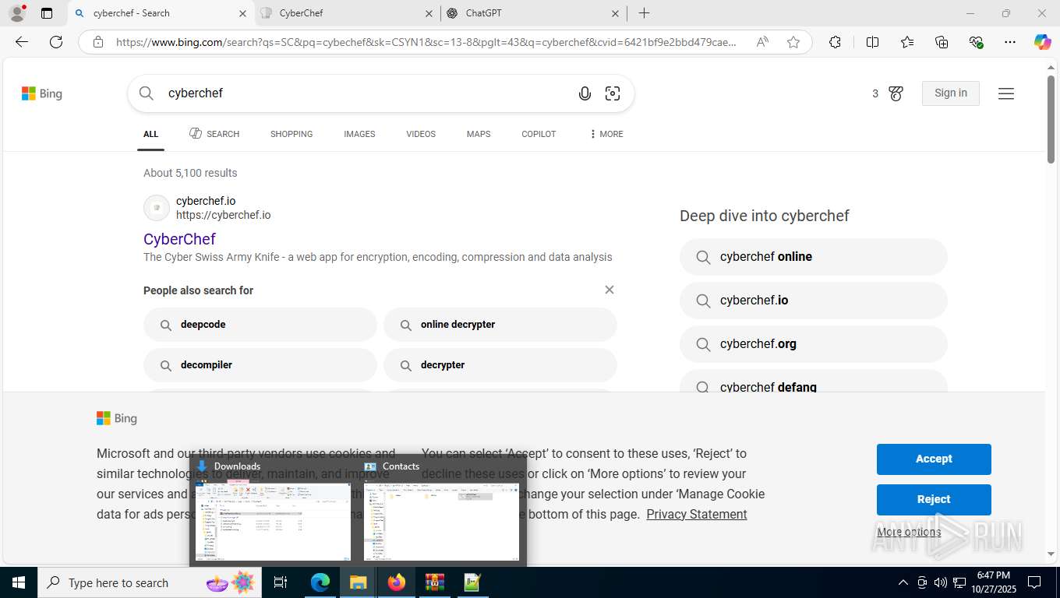Open File Explorer from taskbar
The width and height of the screenshot is (1060, 598).
tap(358, 582)
